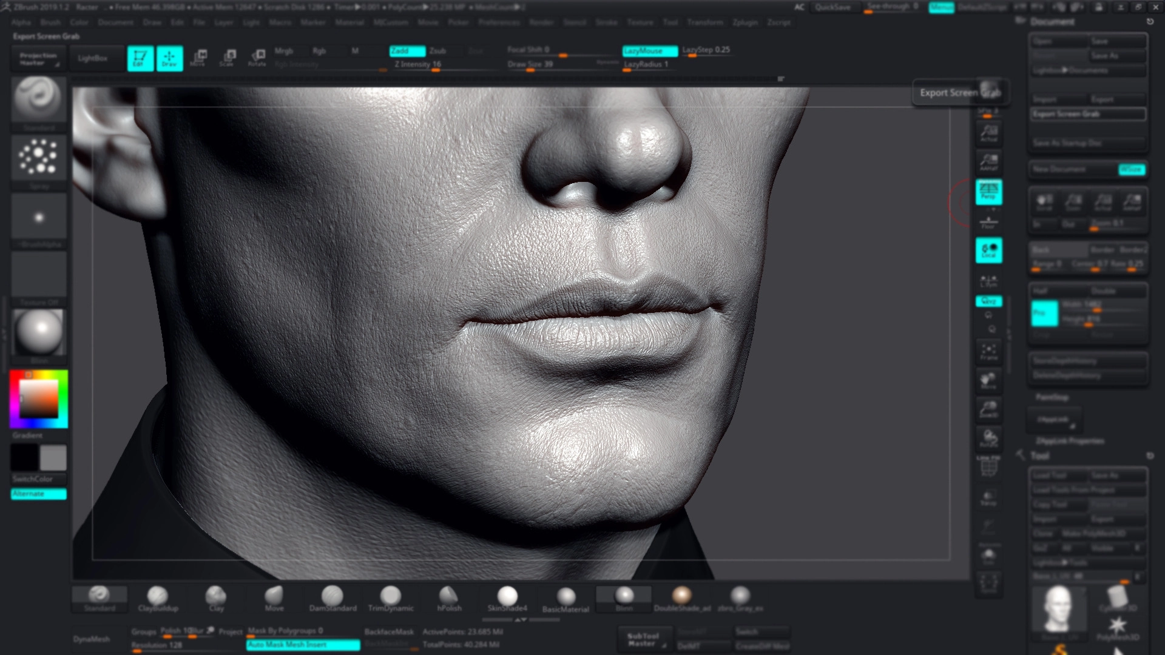This screenshot has height=655, width=1165.
Task: Toggle Zadd sculpt mode off
Action: (407, 51)
